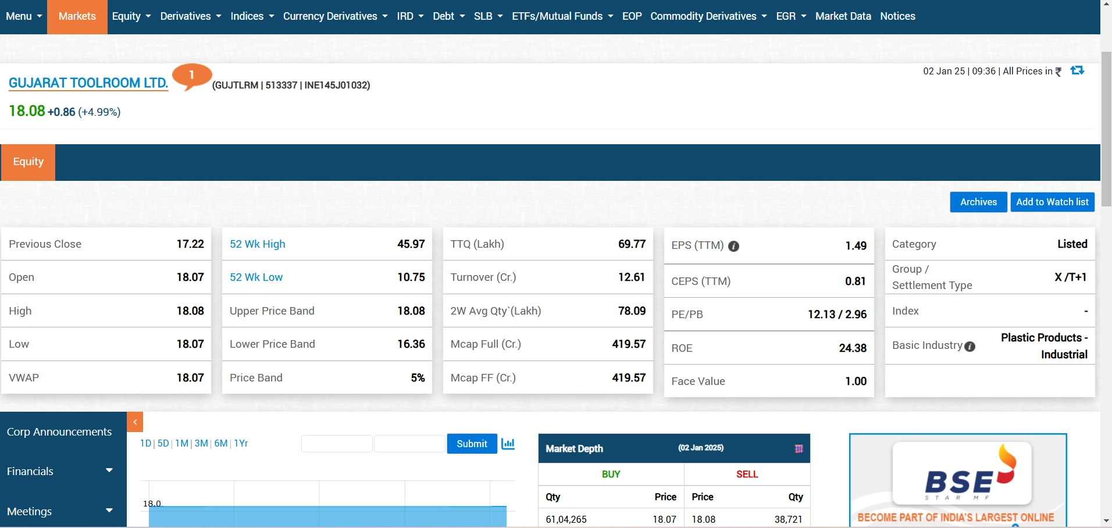Click the orange notification bubble icon
Screen dimensions: 1112x528
pyautogui.click(x=191, y=76)
